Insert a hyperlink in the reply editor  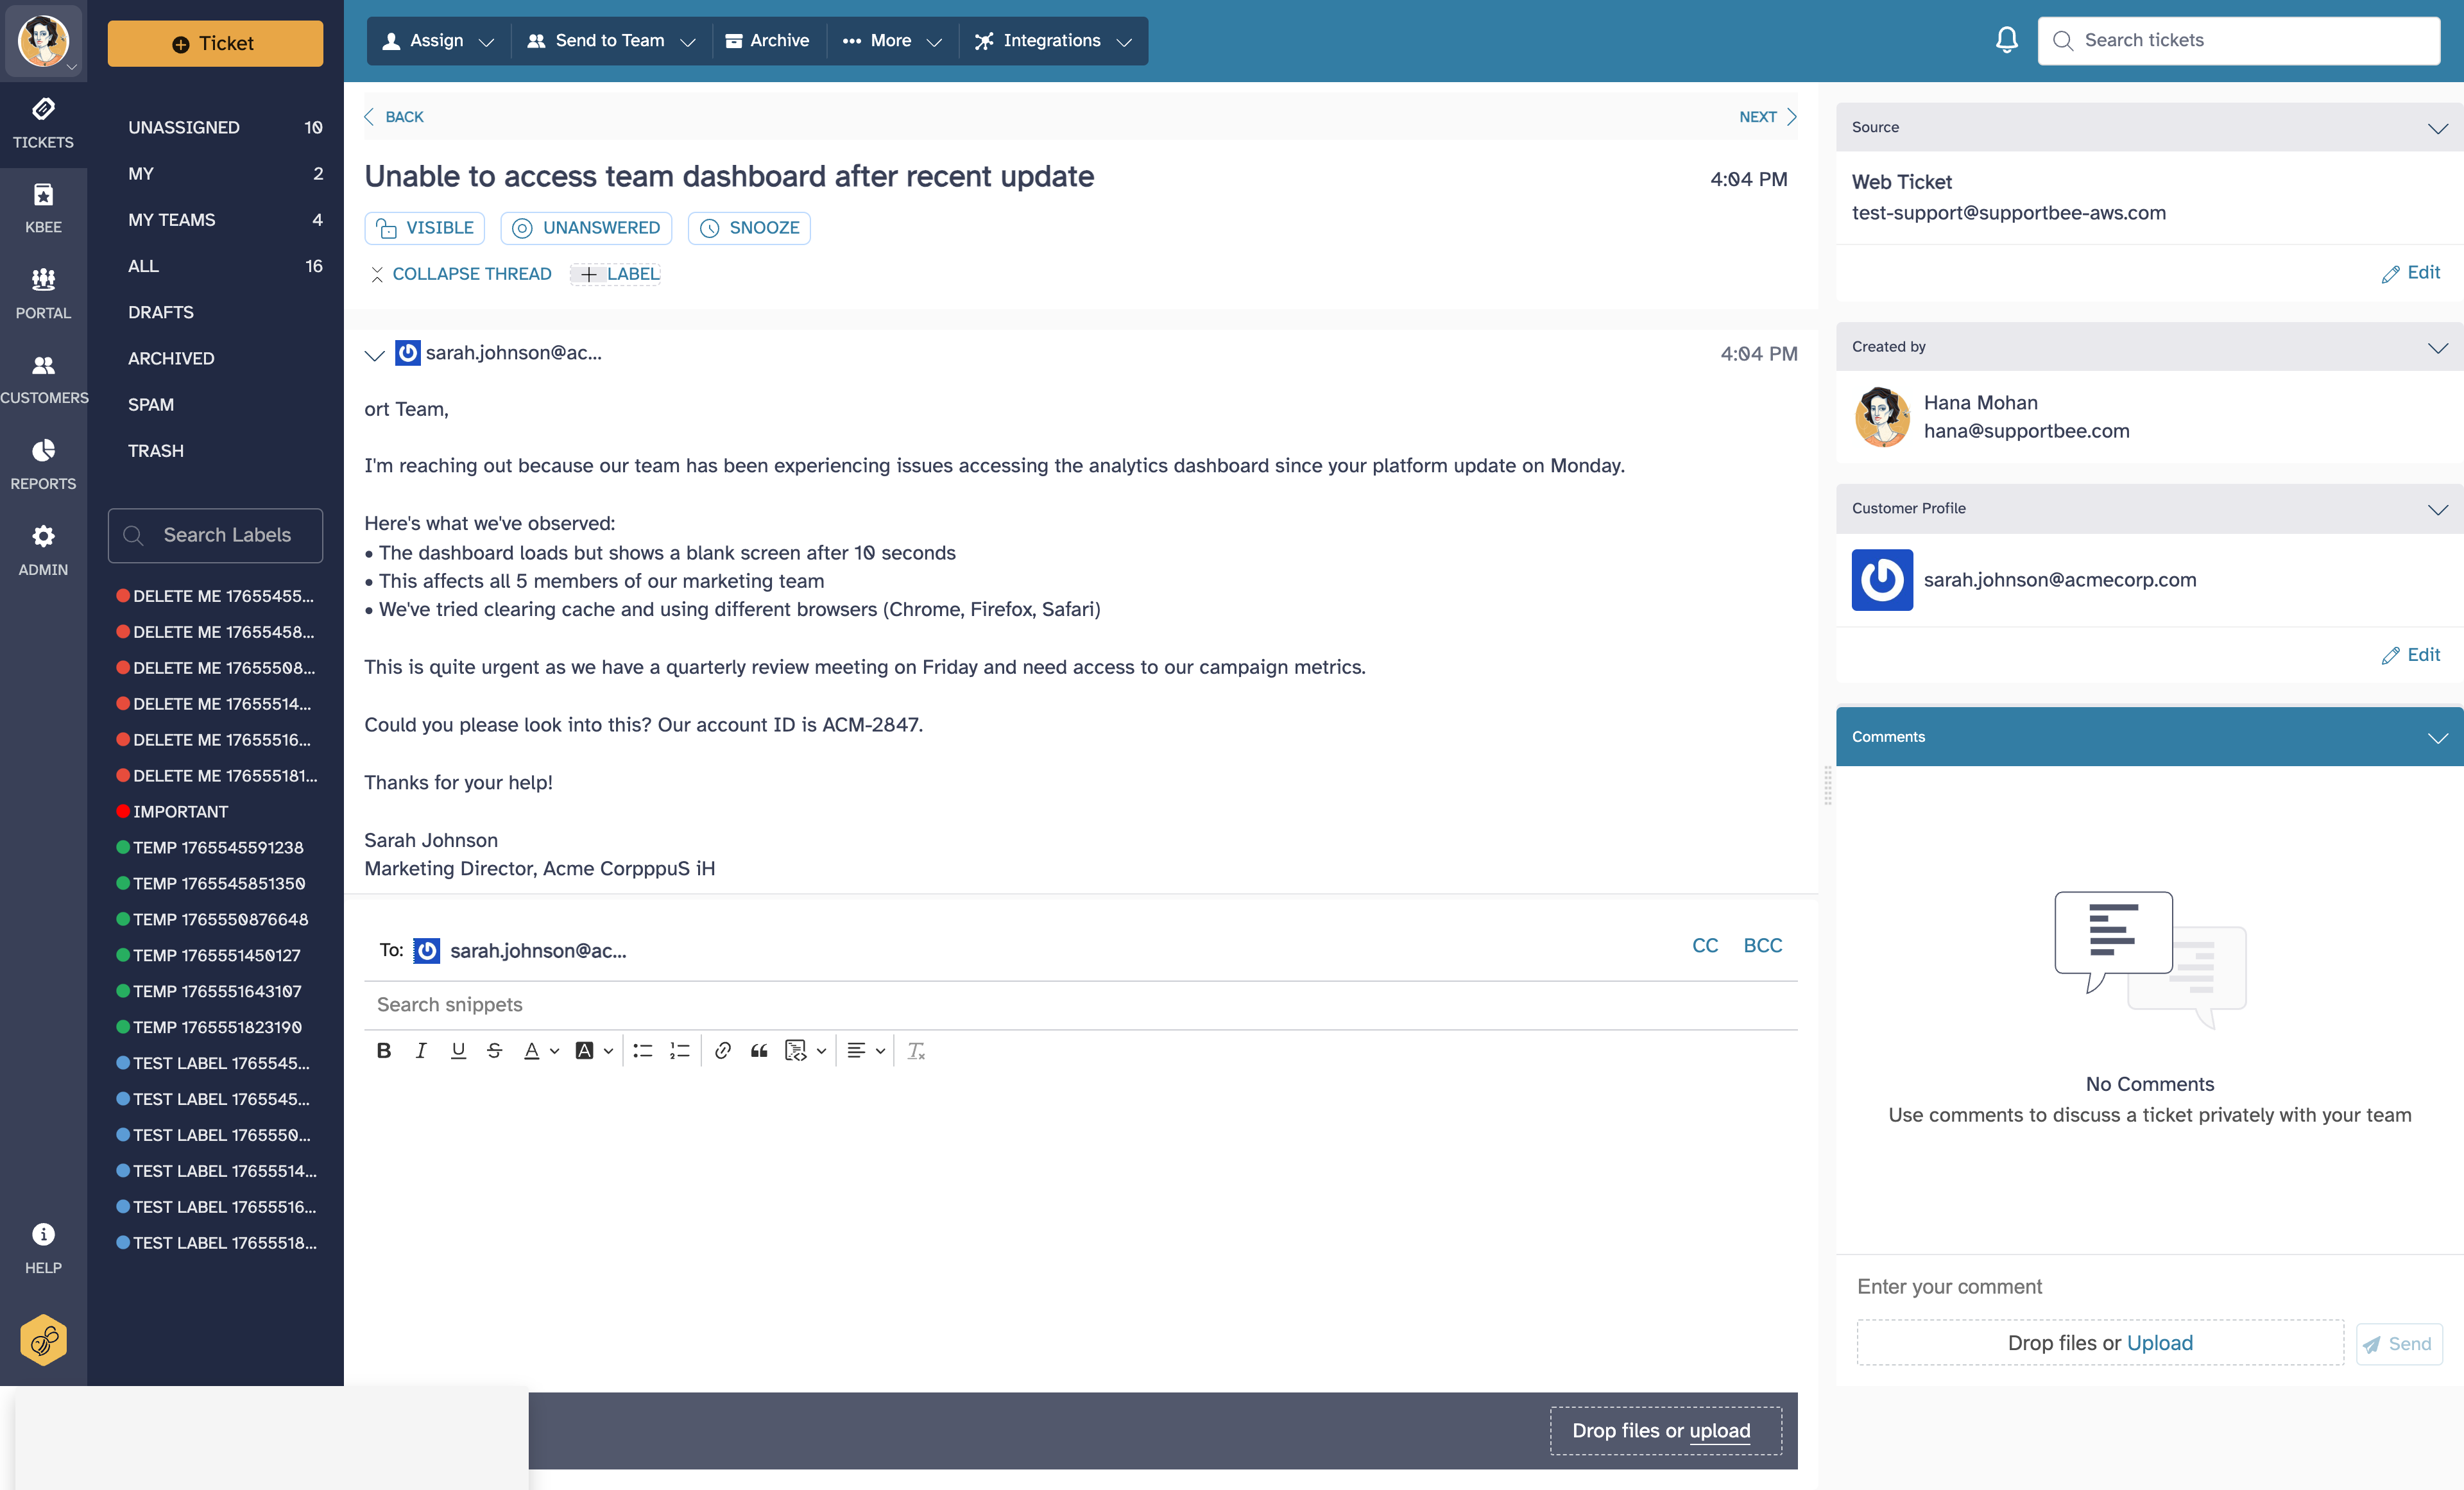pos(722,1050)
